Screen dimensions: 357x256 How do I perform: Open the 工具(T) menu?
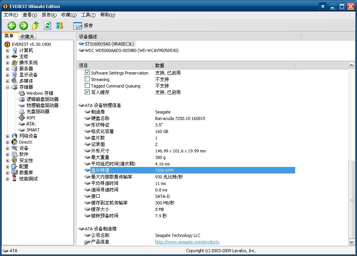(88, 15)
